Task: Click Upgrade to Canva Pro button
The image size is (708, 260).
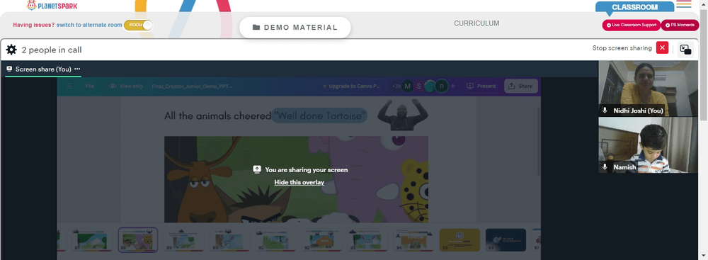Action: coord(351,86)
